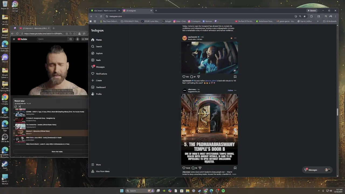
Task: Like the saycheesetv post with heart icon
Action: coord(184,77)
